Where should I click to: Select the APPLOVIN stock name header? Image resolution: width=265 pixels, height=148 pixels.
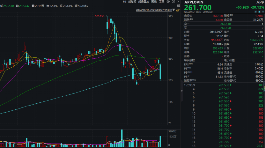(x=194, y=2)
